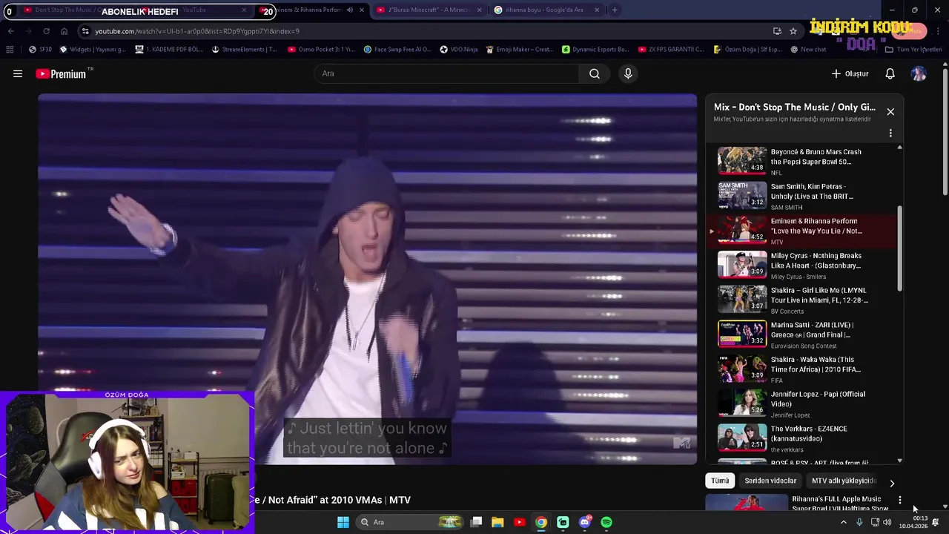Click the playlist panel scrollbar

[900, 248]
